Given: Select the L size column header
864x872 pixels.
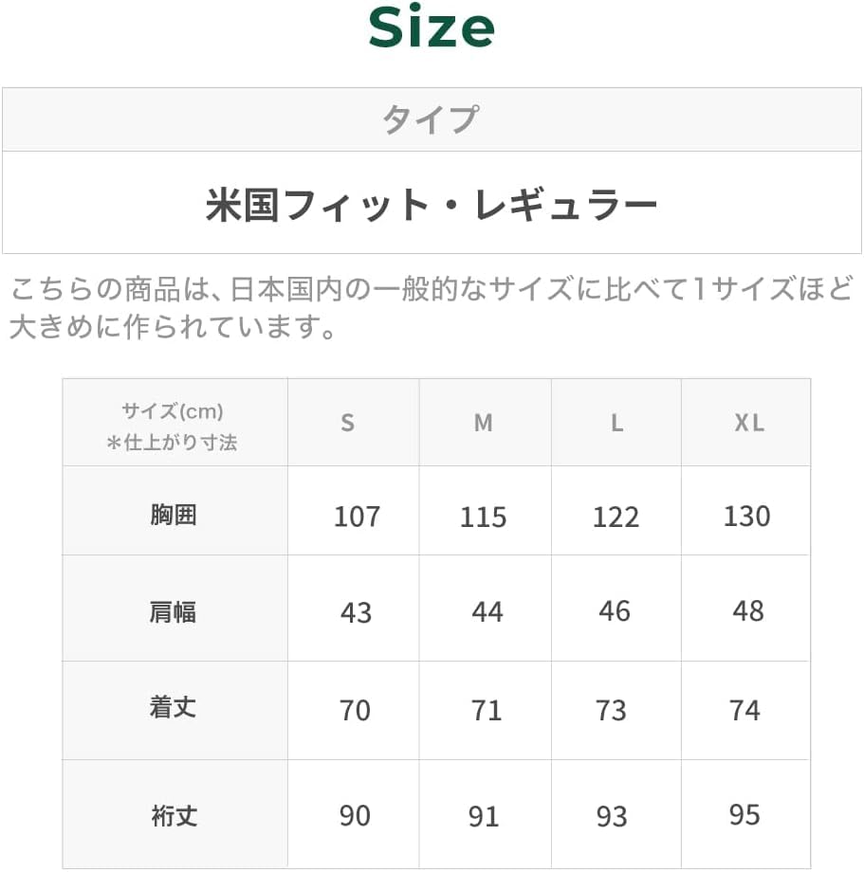Looking at the screenshot, I should point(616,424).
